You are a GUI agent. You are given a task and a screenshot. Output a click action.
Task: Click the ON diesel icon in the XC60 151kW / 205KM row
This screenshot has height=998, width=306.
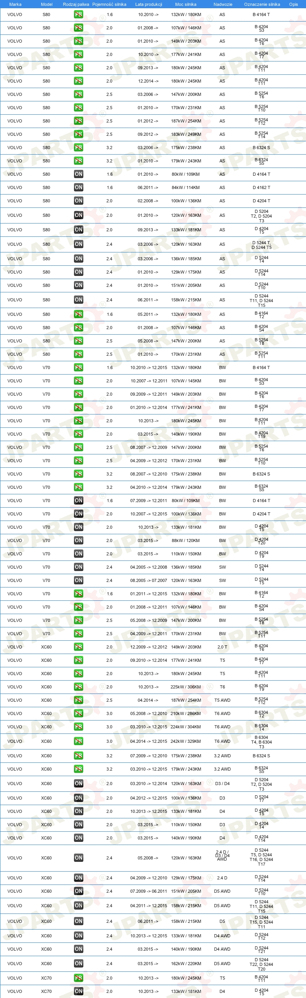click(x=79, y=891)
